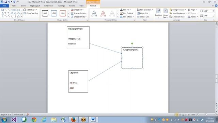Switch to the Mailings tab

click(x=61, y=6)
